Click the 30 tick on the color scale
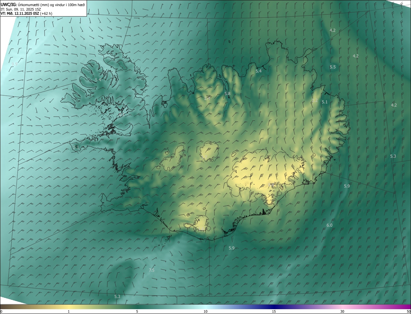The width and height of the screenshot is (411, 314). point(342,312)
